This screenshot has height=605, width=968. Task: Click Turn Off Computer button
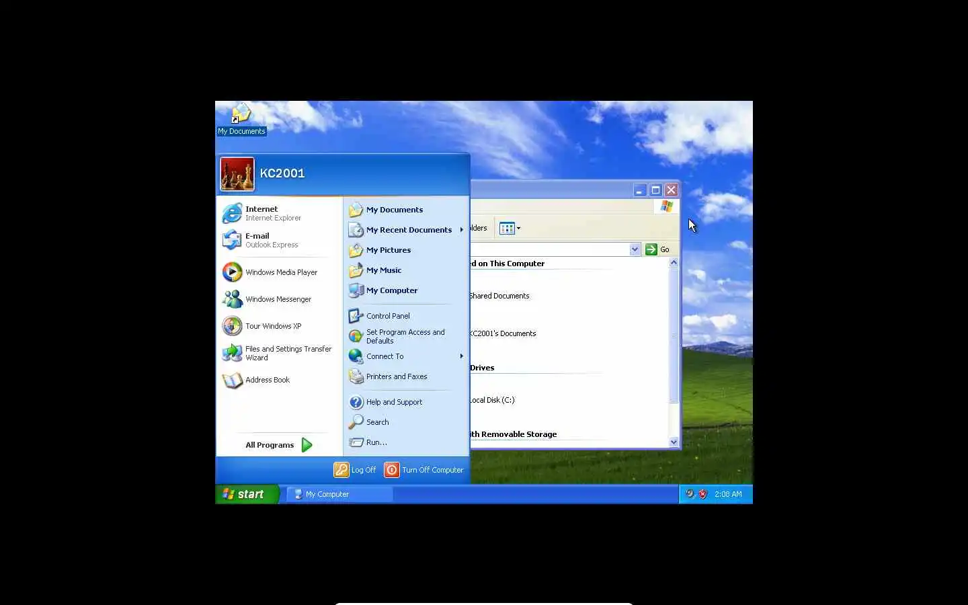point(424,470)
